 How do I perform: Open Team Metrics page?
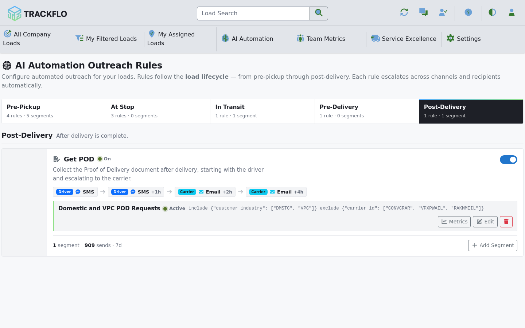(321, 39)
